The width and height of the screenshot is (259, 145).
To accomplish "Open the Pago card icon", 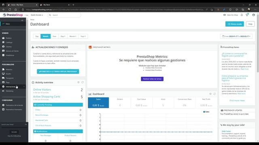I will (x=3, y=82).
